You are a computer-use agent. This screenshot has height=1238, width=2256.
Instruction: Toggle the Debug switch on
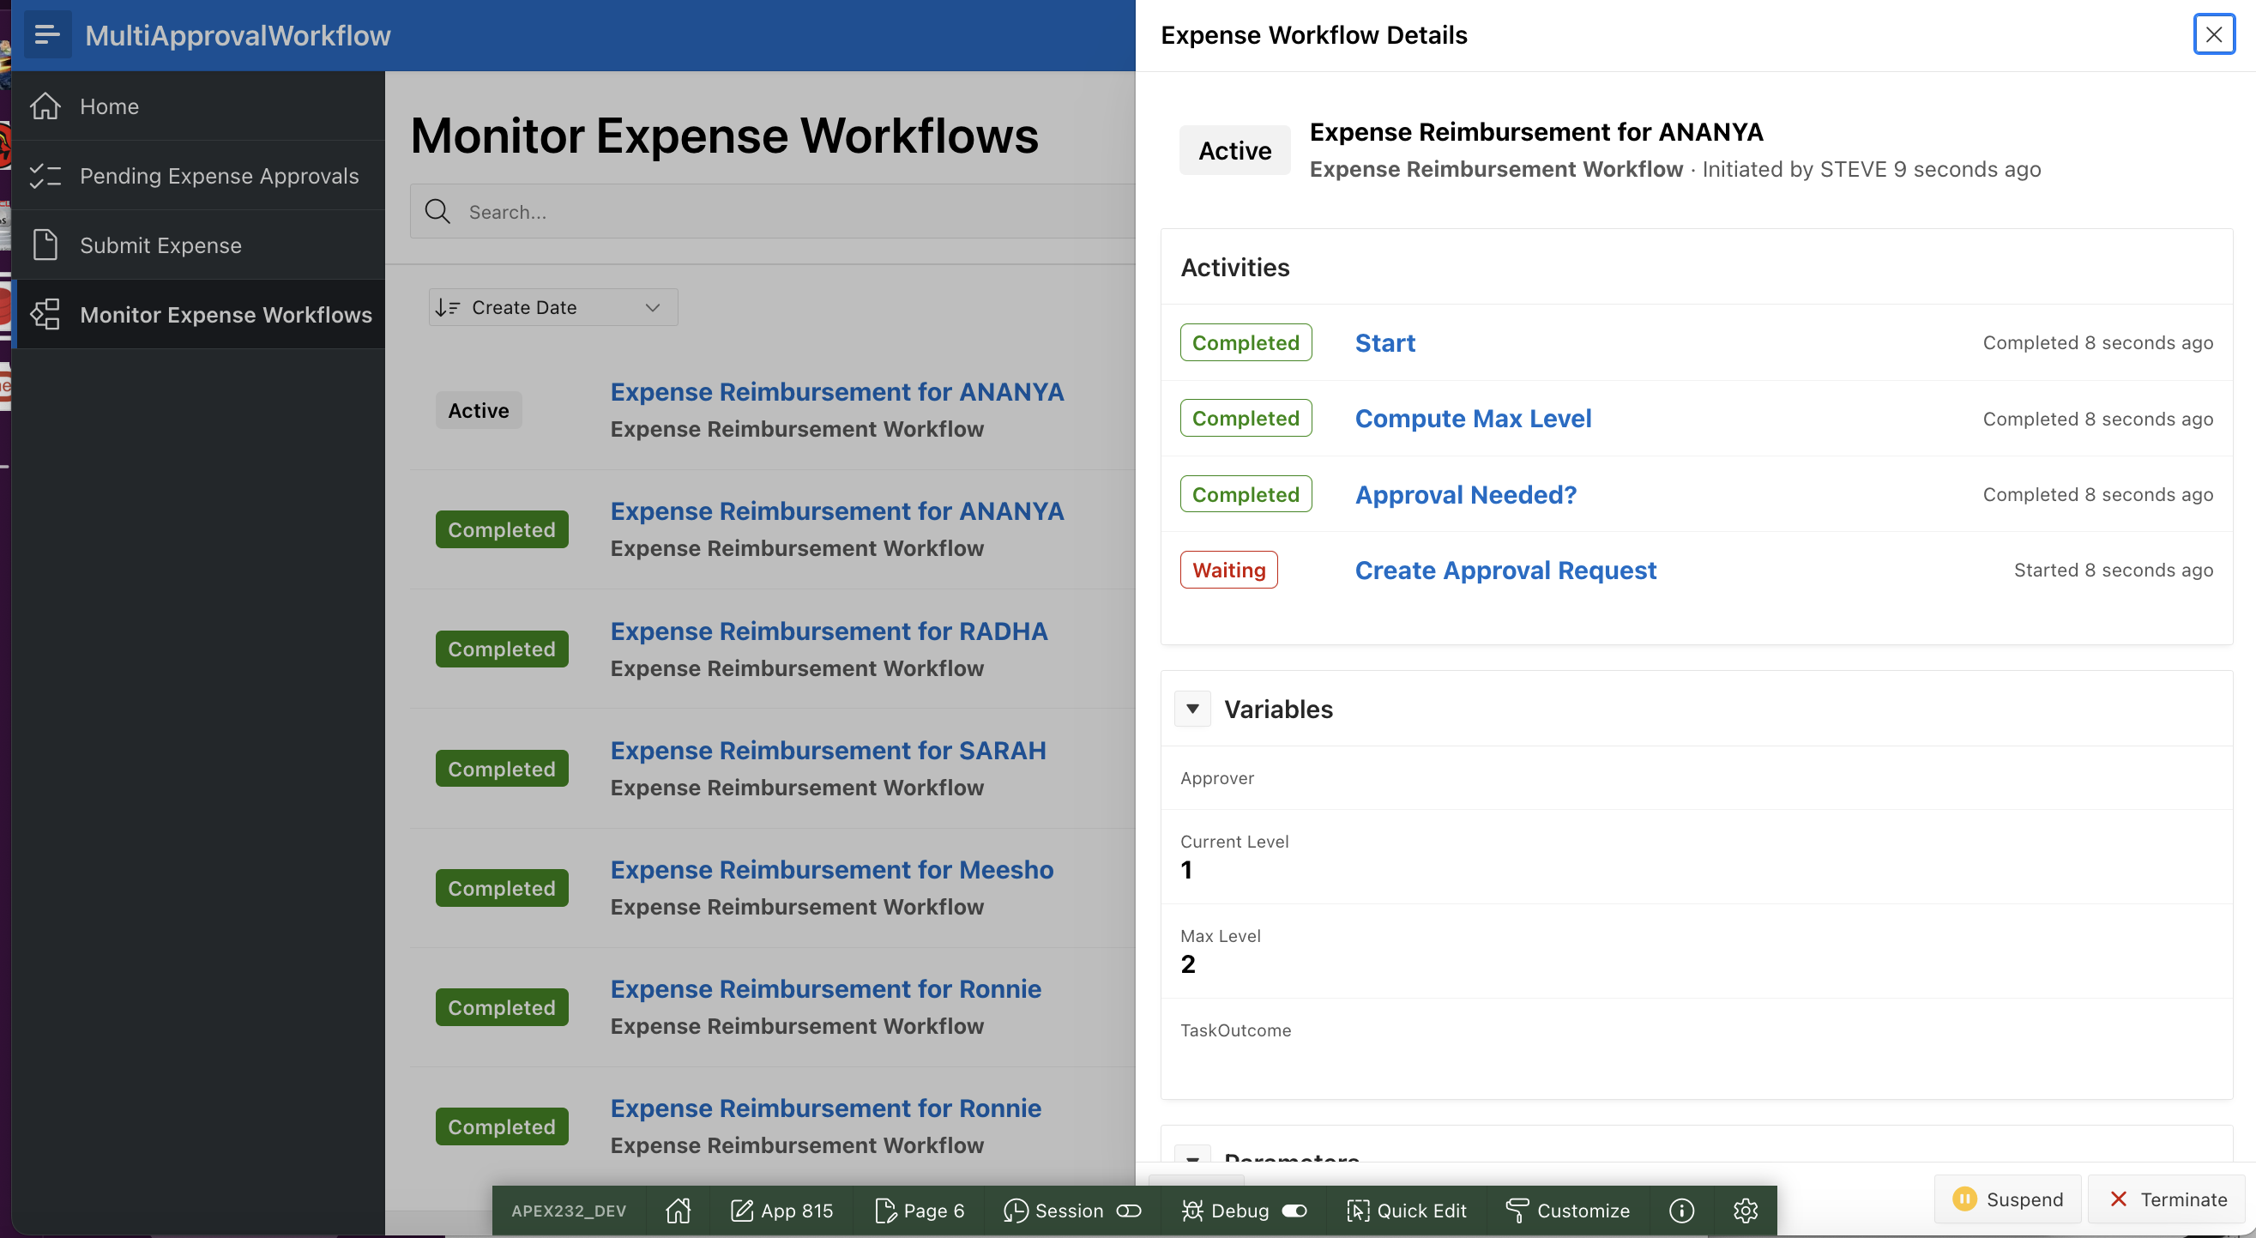pos(1294,1210)
